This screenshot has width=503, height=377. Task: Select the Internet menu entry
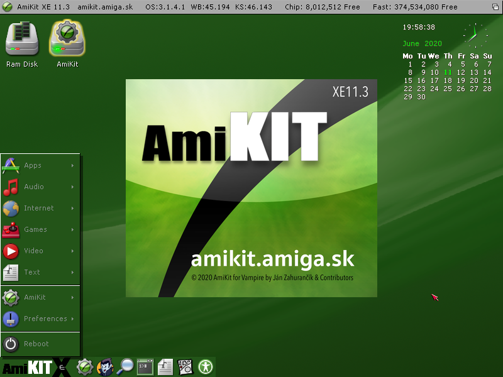[40, 208]
